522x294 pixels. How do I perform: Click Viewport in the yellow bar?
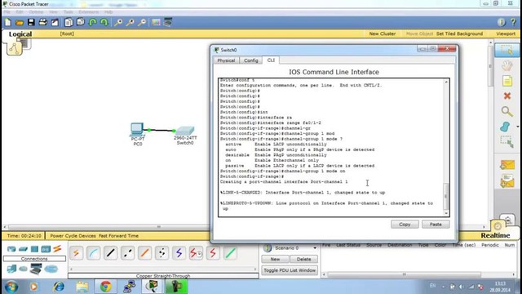click(506, 33)
